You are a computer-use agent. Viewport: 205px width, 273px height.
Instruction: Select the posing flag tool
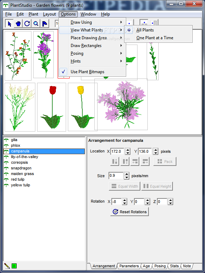45,23
